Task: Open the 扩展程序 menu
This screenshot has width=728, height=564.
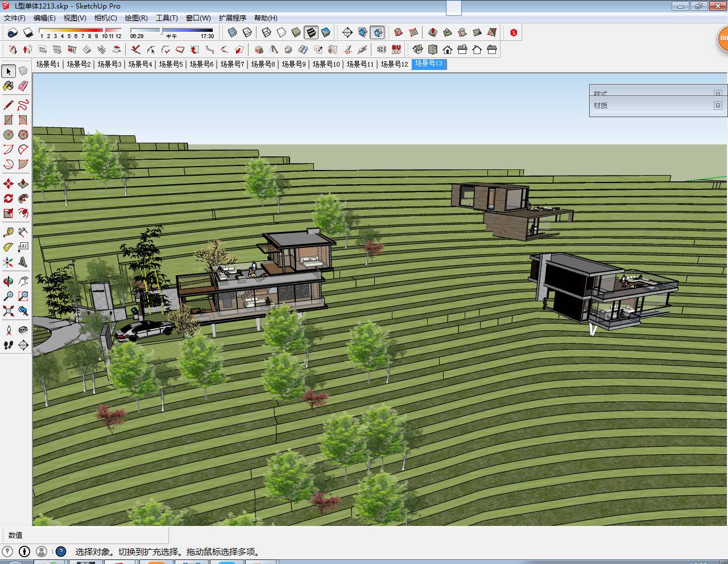Action: coord(233,18)
